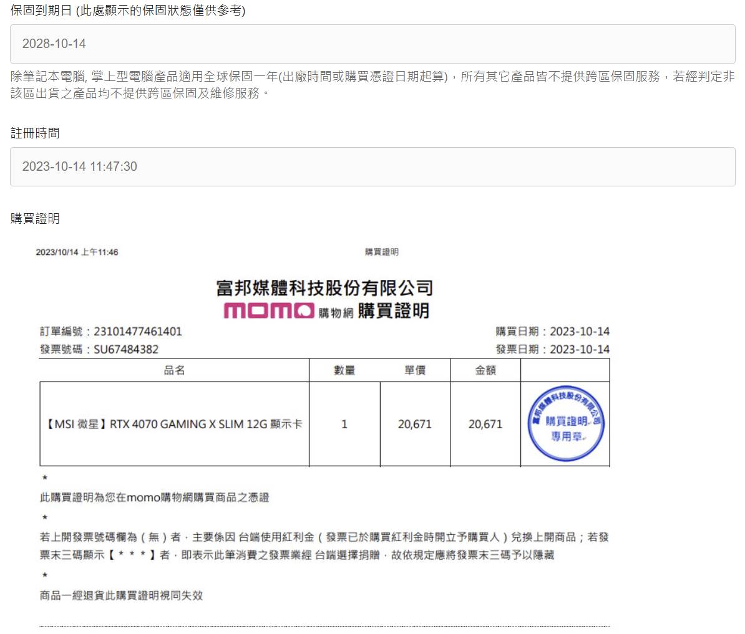This screenshot has height=634, width=745.
Task: Select the 購買證明 section heading
Action: (35, 218)
